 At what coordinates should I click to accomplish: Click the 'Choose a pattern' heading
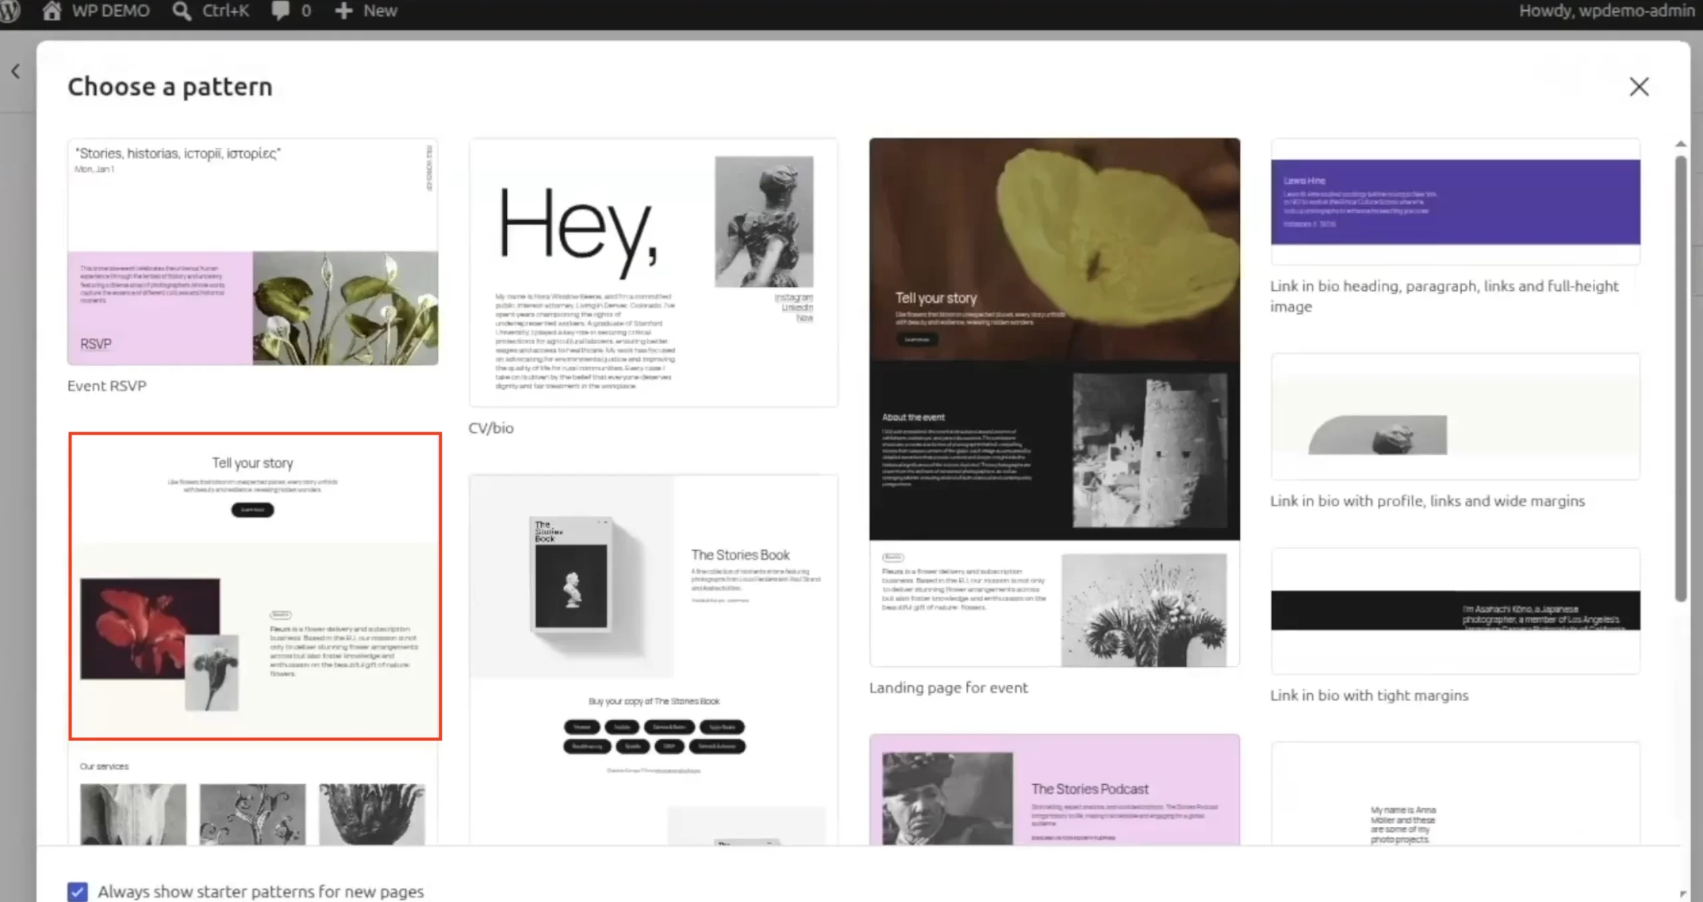pos(170,86)
